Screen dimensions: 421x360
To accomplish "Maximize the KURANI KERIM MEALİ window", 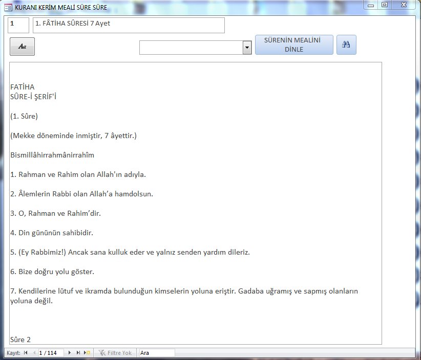I will pos(385,5).
